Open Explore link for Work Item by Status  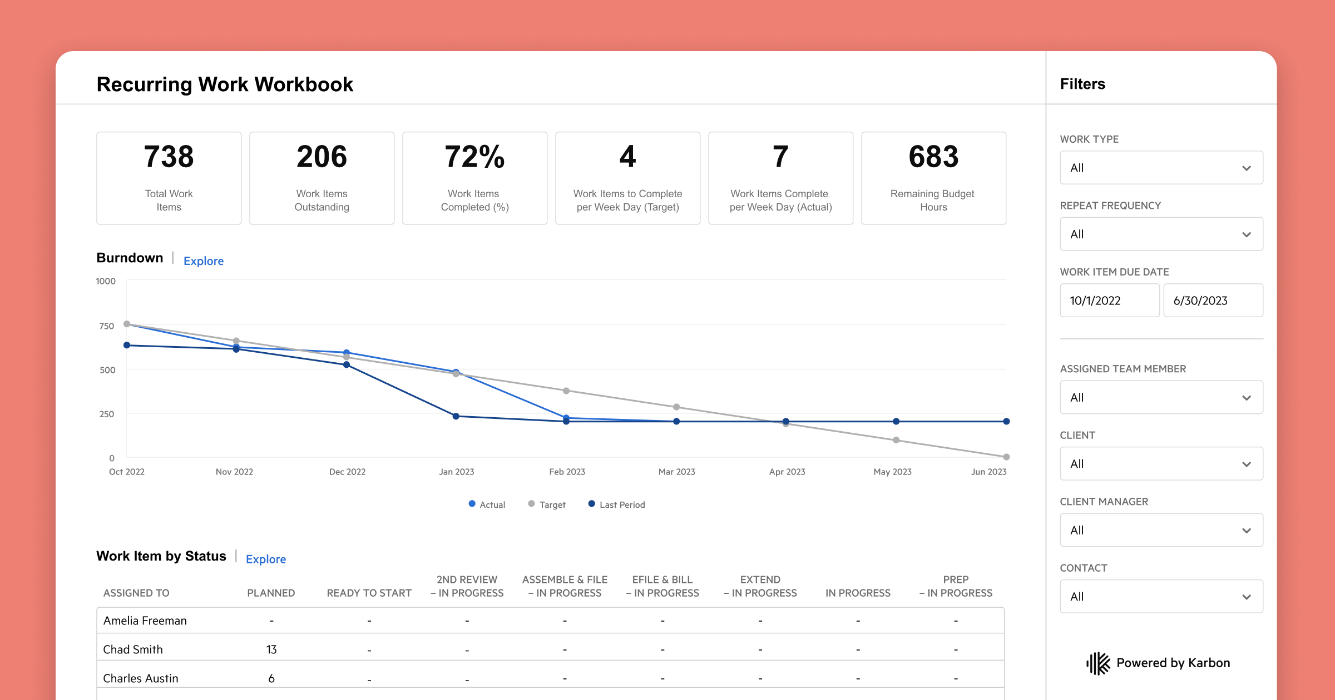(266, 559)
